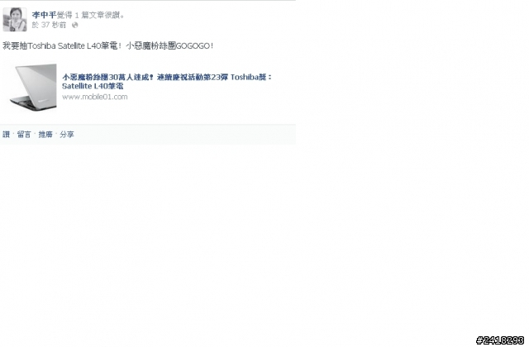Visit 李中平's profile via name link

coord(44,15)
